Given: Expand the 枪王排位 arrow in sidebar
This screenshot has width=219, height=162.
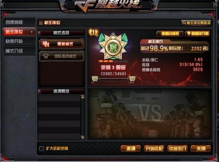Looking at the screenshot, I should pos(32,32).
